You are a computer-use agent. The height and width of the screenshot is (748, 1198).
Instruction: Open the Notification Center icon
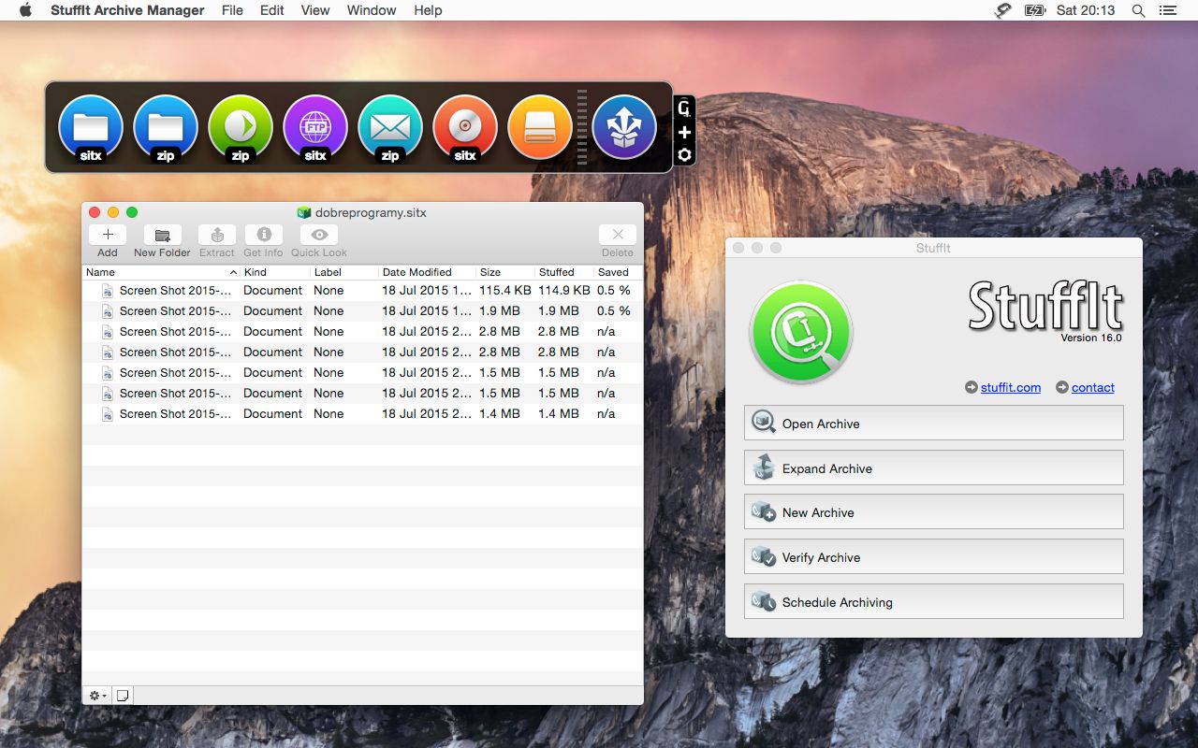coord(1167,10)
